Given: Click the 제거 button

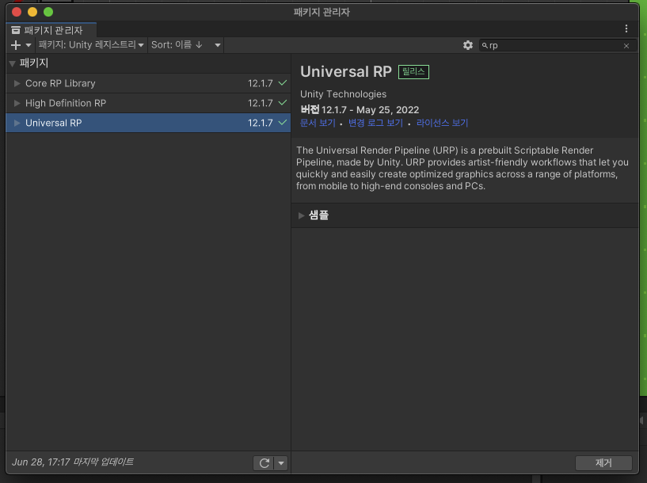Looking at the screenshot, I should point(603,462).
